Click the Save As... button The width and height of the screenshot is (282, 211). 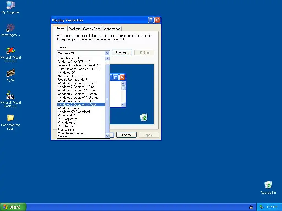point(122,53)
